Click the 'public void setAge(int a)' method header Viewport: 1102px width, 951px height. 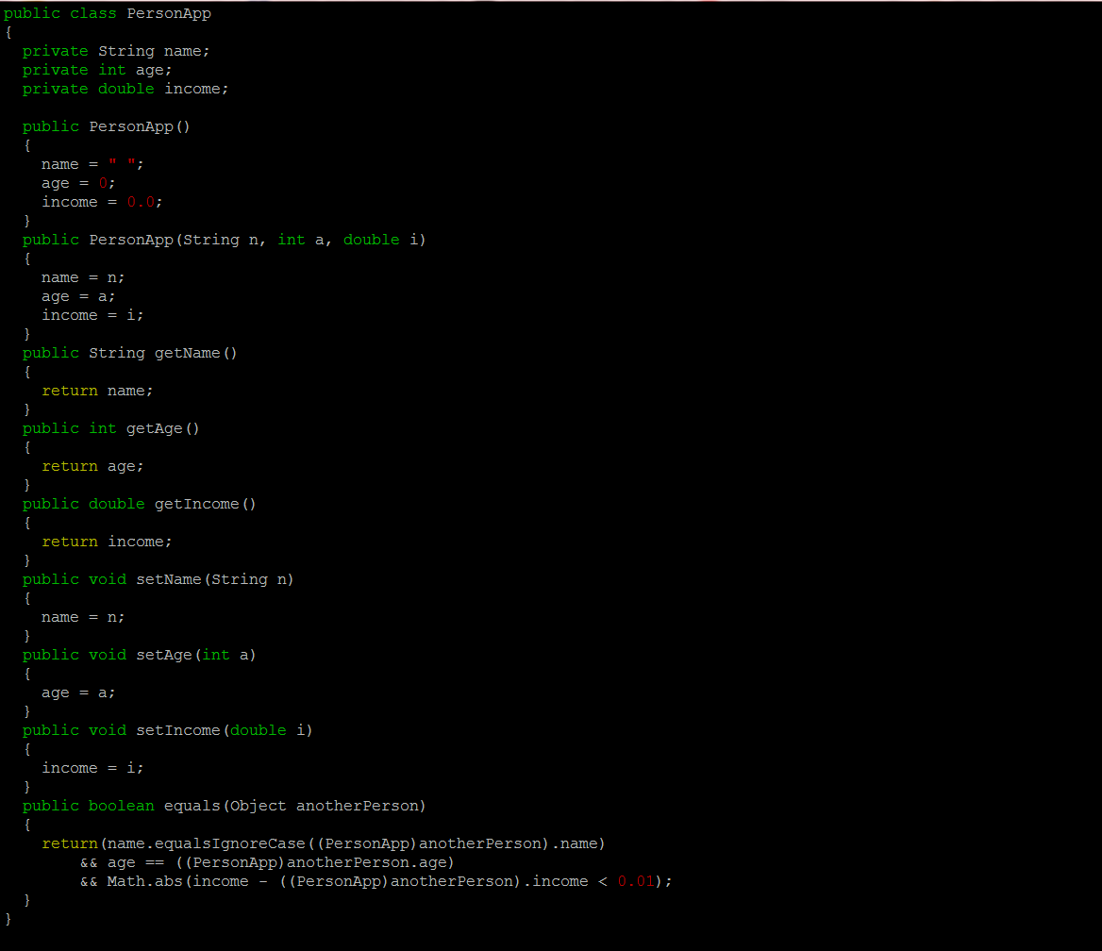139,655
